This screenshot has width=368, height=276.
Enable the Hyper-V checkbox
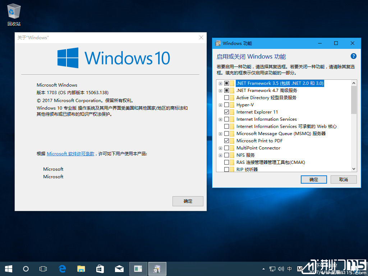(226, 105)
